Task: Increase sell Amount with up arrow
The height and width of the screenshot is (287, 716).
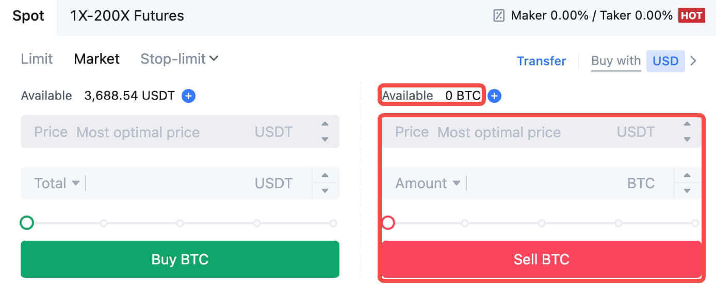Action: (x=687, y=175)
